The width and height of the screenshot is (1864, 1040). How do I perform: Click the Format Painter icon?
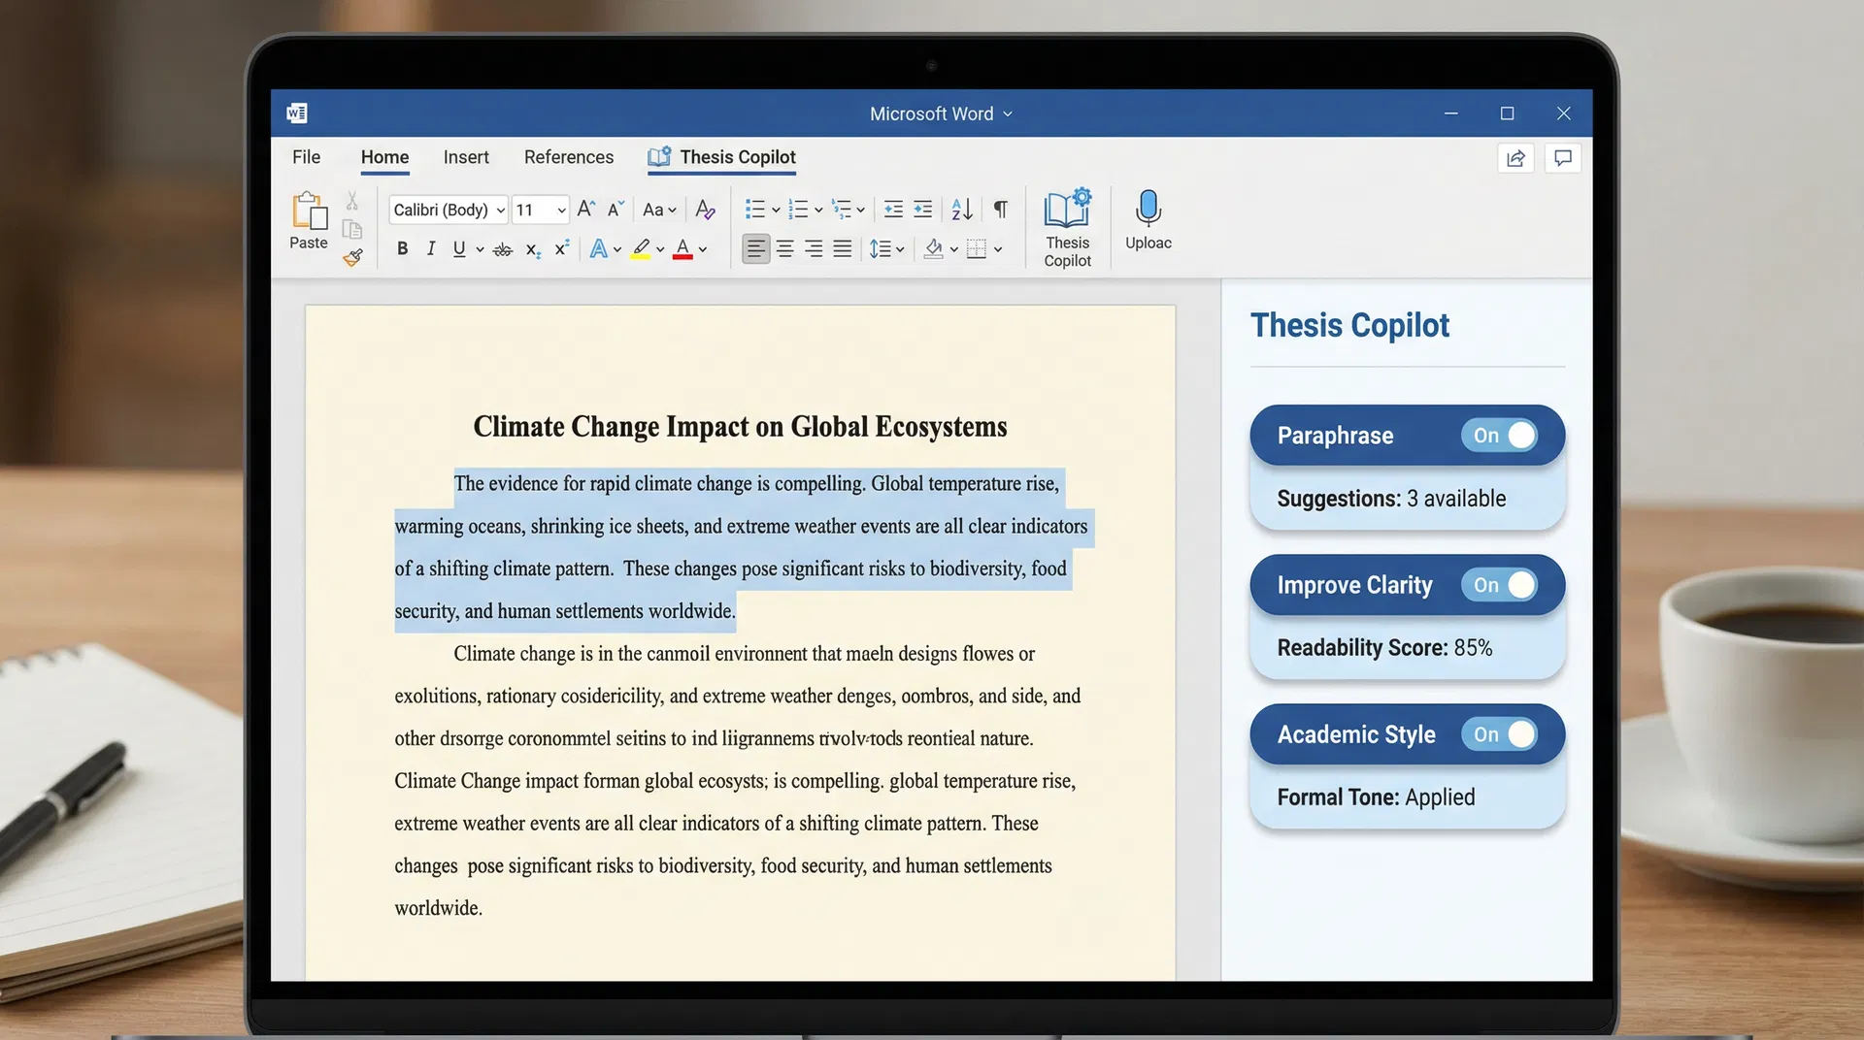[352, 257]
